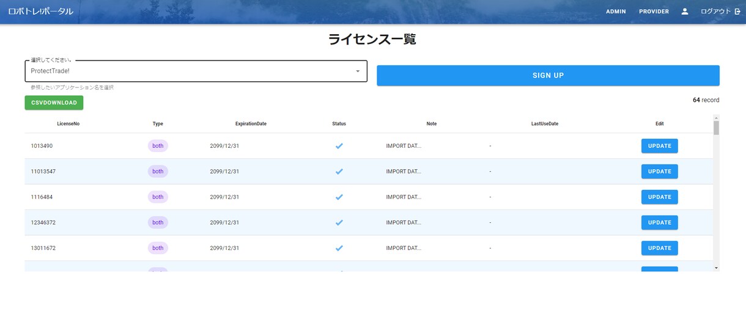Click status checkmark for license 11013547
Image resolution: width=746 pixels, height=325 pixels.
click(x=339, y=172)
